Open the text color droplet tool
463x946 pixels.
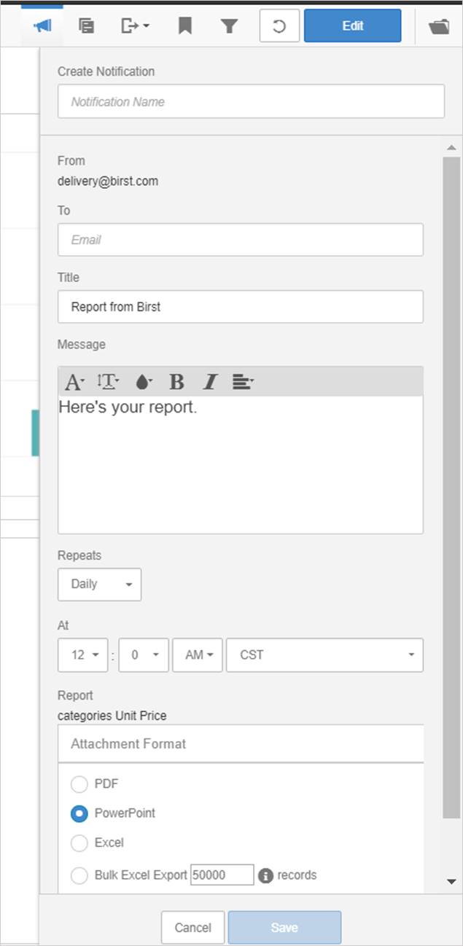click(144, 381)
